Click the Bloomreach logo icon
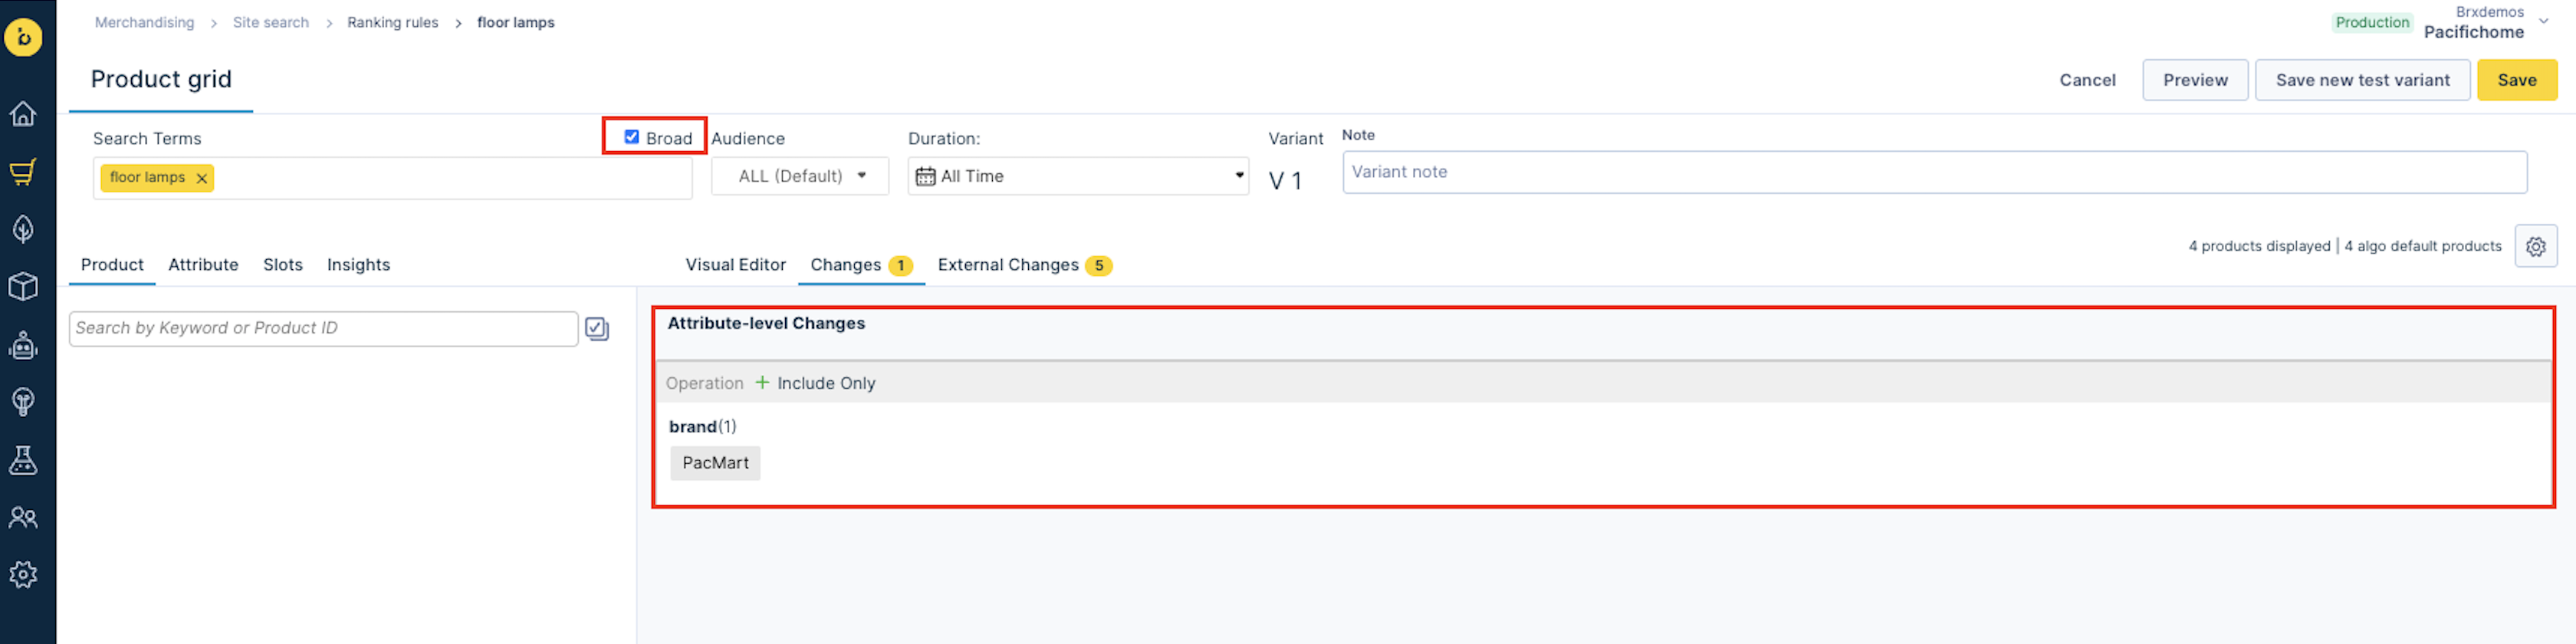The height and width of the screenshot is (644, 2576). (x=23, y=38)
